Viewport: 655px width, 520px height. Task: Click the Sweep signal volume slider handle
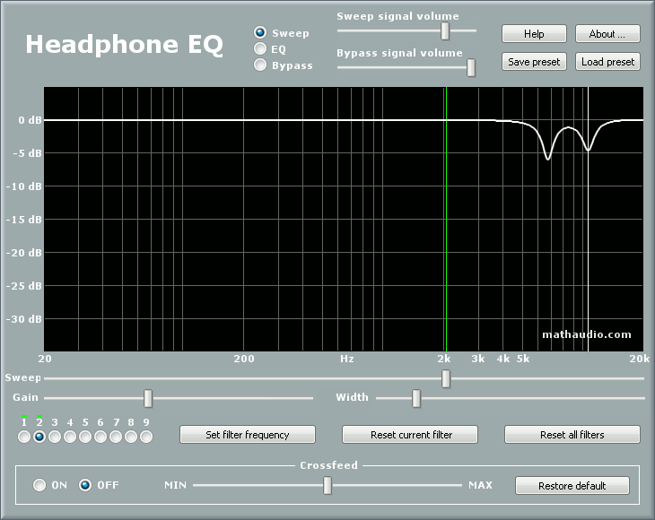pyautogui.click(x=445, y=30)
